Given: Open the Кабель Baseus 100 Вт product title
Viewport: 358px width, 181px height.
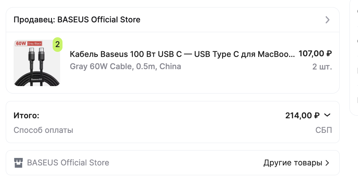Looking at the screenshot, I should (182, 54).
